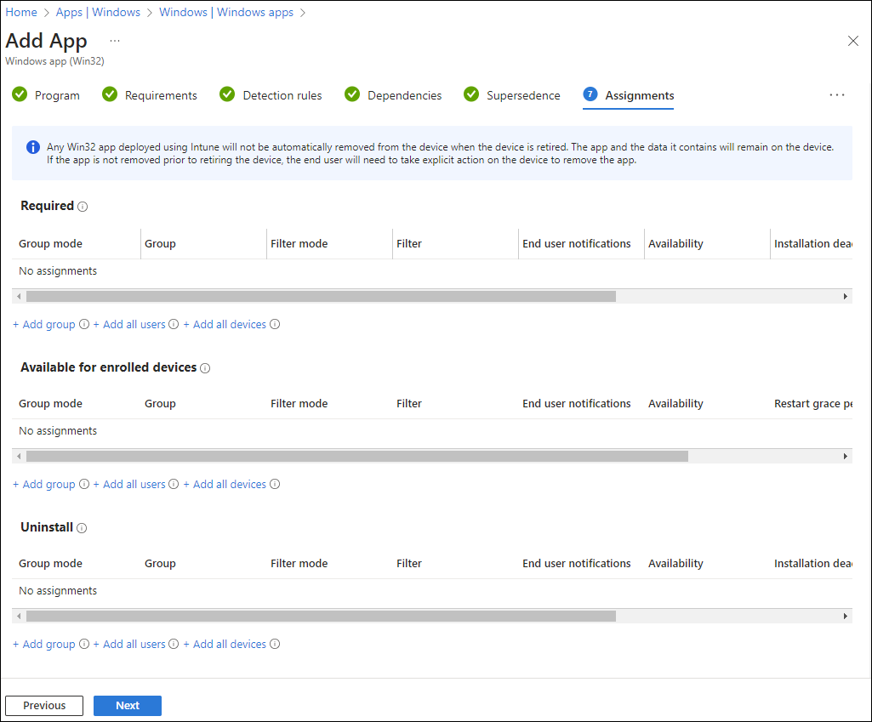The height and width of the screenshot is (722, 872).
Task: Add group under Available for enrolled devices
Action: pyautogui.click(x=44, y=484)
